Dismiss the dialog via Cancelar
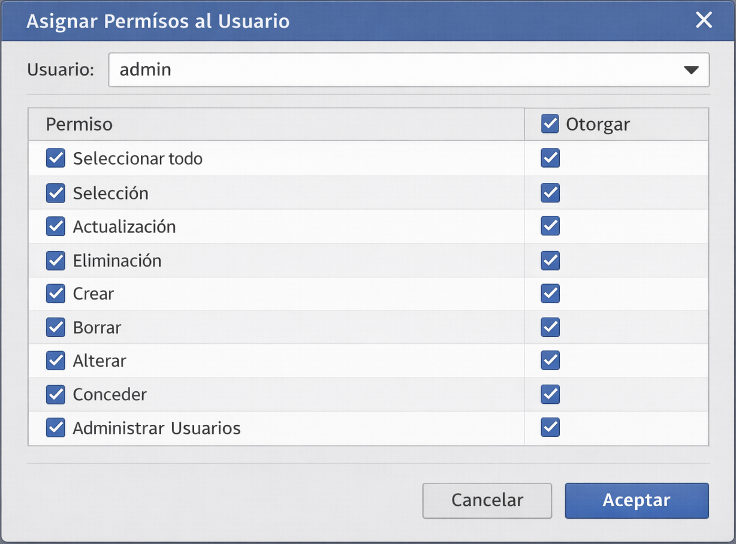This screenshot has width=736, height=544. point(487,501)
